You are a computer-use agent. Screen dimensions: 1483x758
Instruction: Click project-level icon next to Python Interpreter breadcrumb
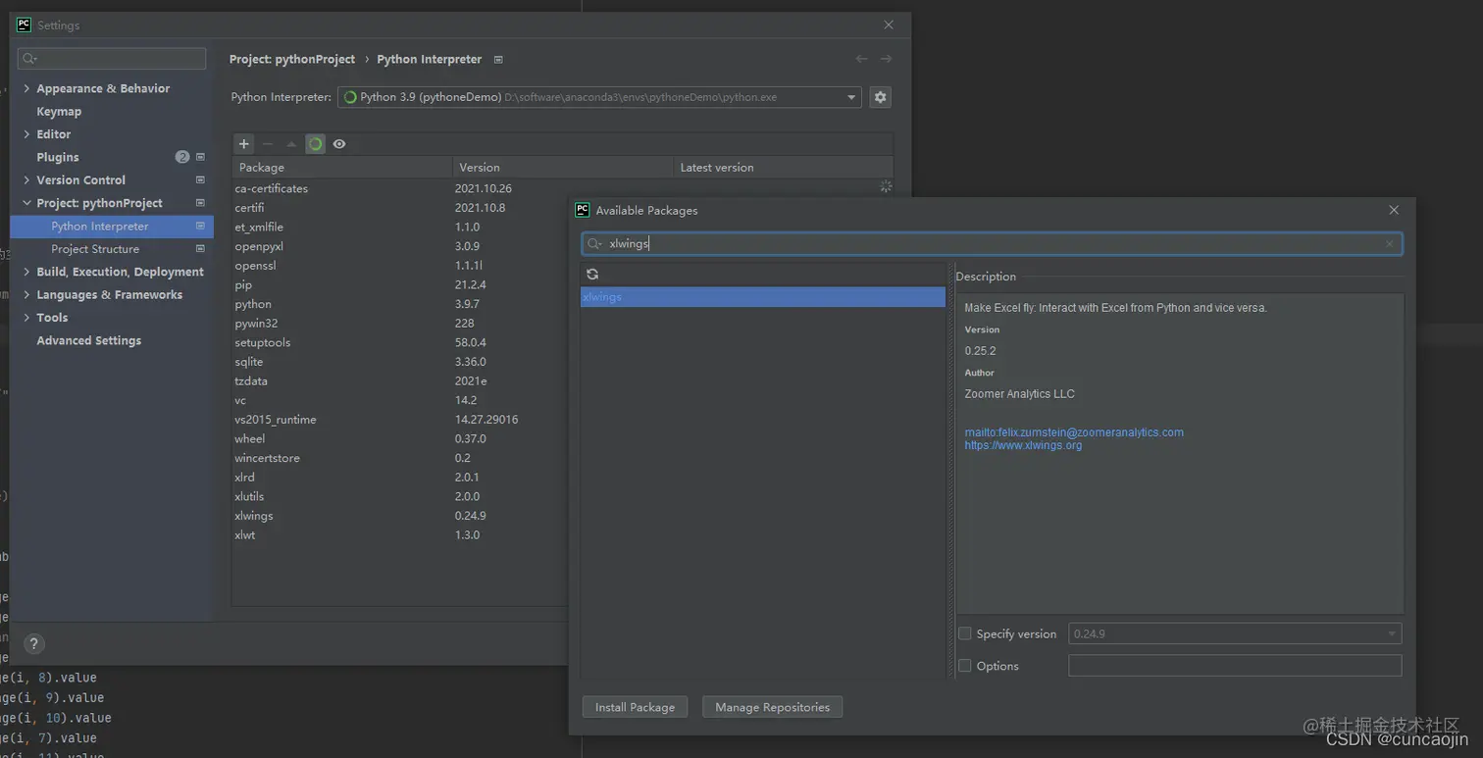point(498,60)
